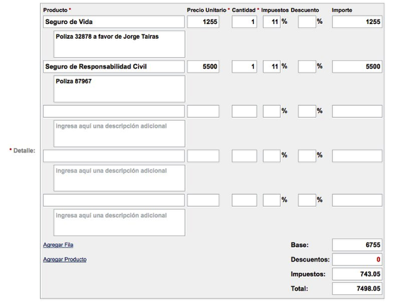
Task: Click the description box with Poliza 32878
Action: pyautogui.click(x=119, y=44)
